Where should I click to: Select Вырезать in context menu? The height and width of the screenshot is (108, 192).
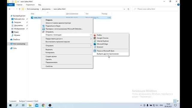coord(67,49)
